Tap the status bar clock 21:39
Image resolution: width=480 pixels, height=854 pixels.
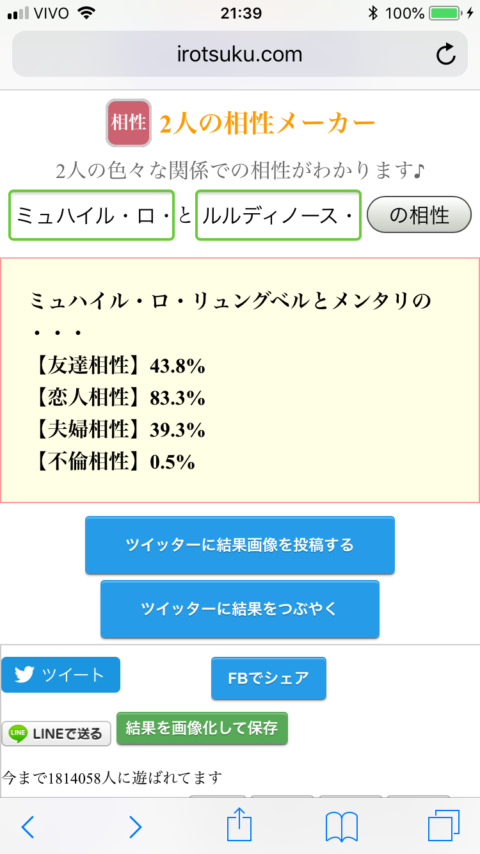[x=240, y=13]
